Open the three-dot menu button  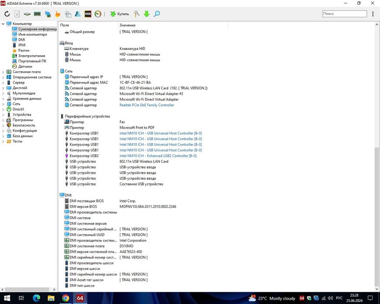click(x=373, y=14)
